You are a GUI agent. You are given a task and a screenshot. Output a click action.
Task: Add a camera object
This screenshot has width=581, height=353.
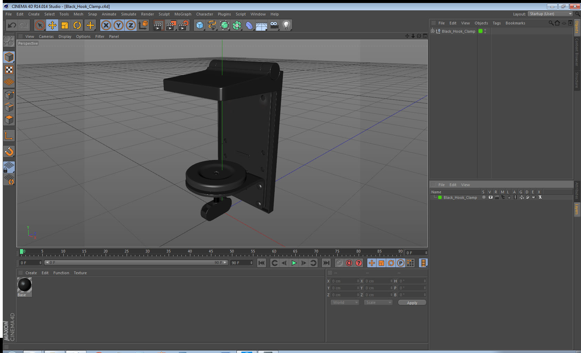click(x=274, y=25)
